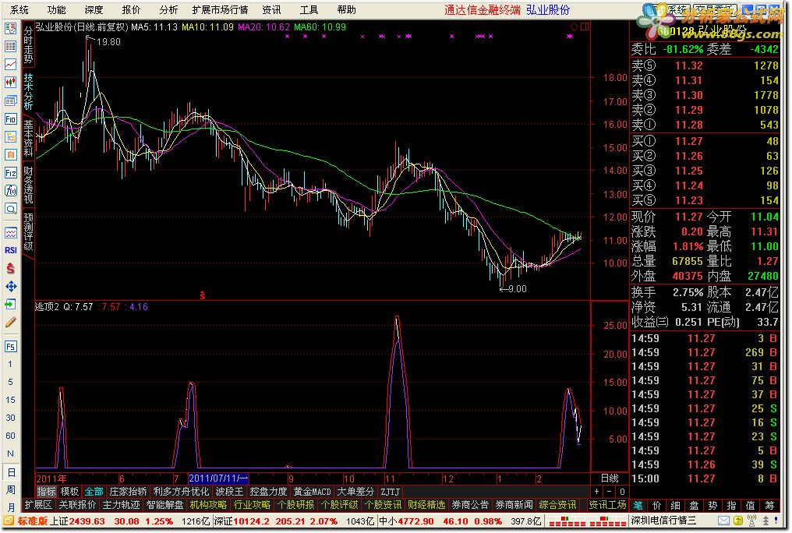
Task: Open the 系统 menu
Action: coord(19,9)
